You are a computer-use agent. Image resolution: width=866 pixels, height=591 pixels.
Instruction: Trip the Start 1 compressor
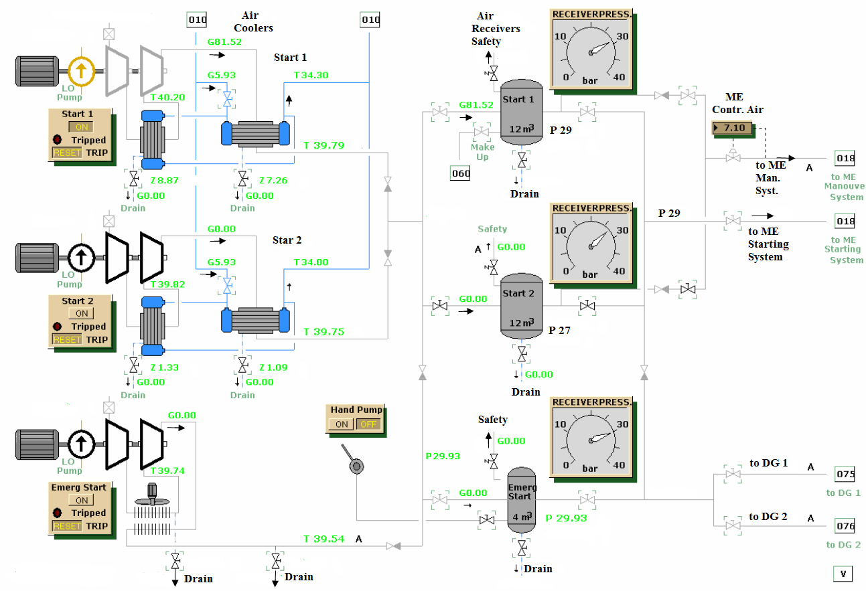pyautogui.click(x=96, y=153)
